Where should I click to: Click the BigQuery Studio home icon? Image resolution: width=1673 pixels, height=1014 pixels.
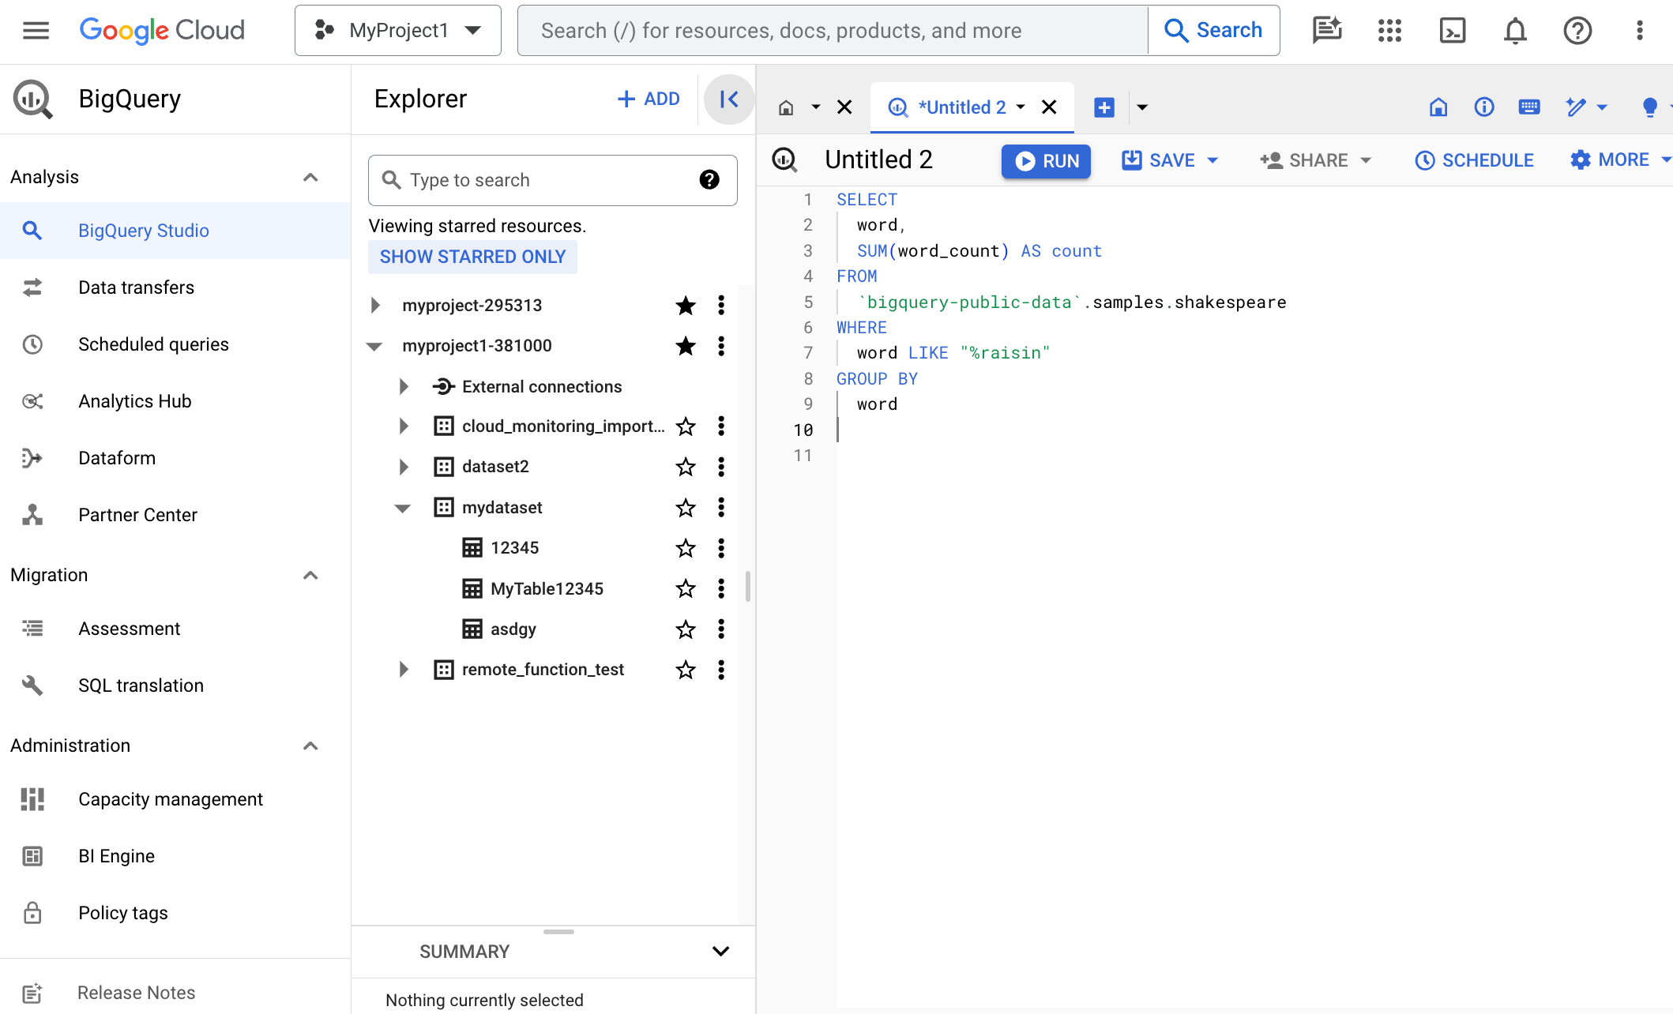(785, 107)
